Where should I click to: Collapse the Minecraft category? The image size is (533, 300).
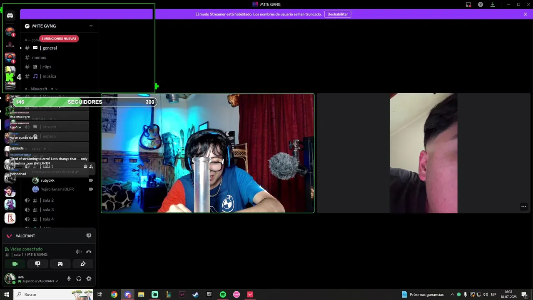[41, 89]
